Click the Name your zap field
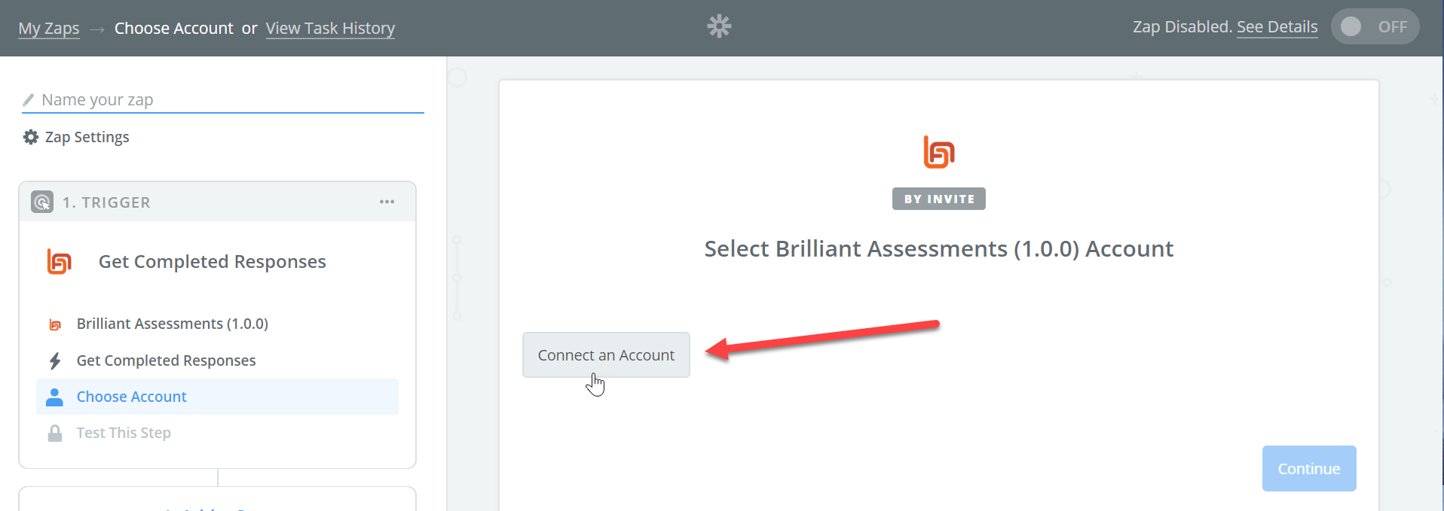1444x511 pixels. coord(226,100)
